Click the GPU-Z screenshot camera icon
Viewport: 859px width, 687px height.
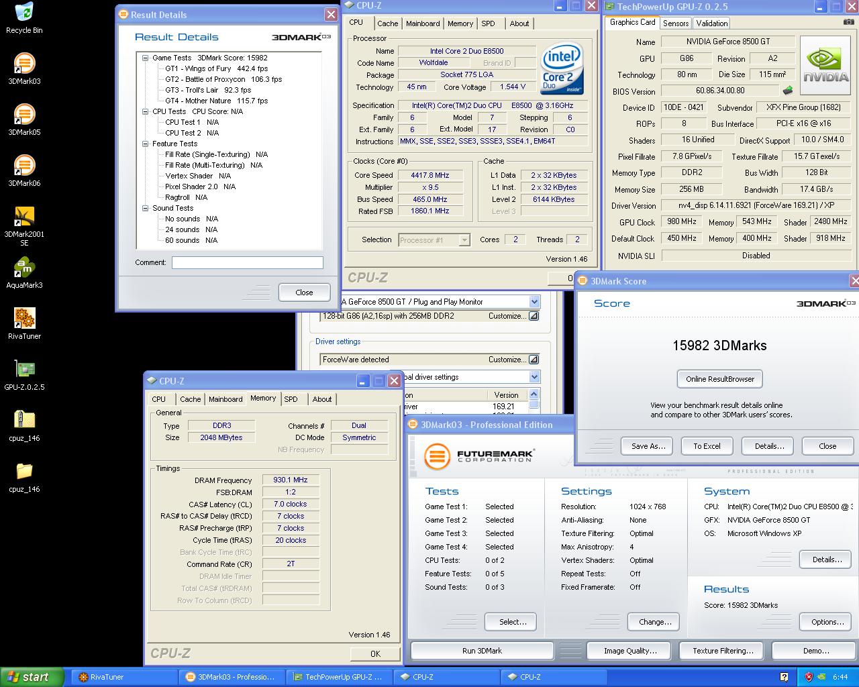click(x=849, y=22)
